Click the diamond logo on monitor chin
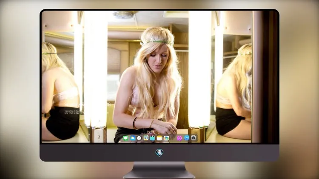This screenshot has height=179, width=319. [x=159, y=153]
